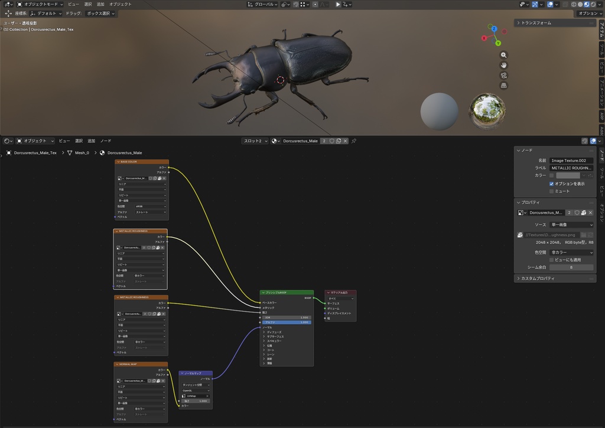Select material preview shading icon
605x428 pixels.
(x=587, y=4)
